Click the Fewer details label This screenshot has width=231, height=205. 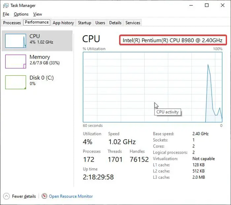24,196
